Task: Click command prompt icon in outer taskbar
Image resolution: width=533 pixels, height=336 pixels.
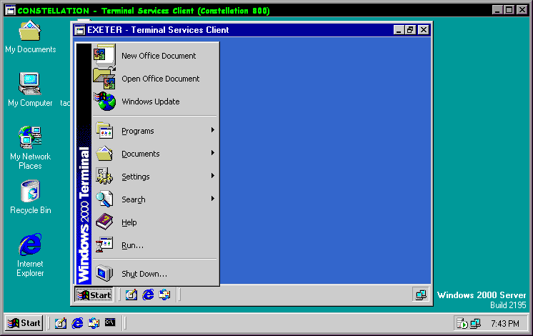Action: coord(110,323)
